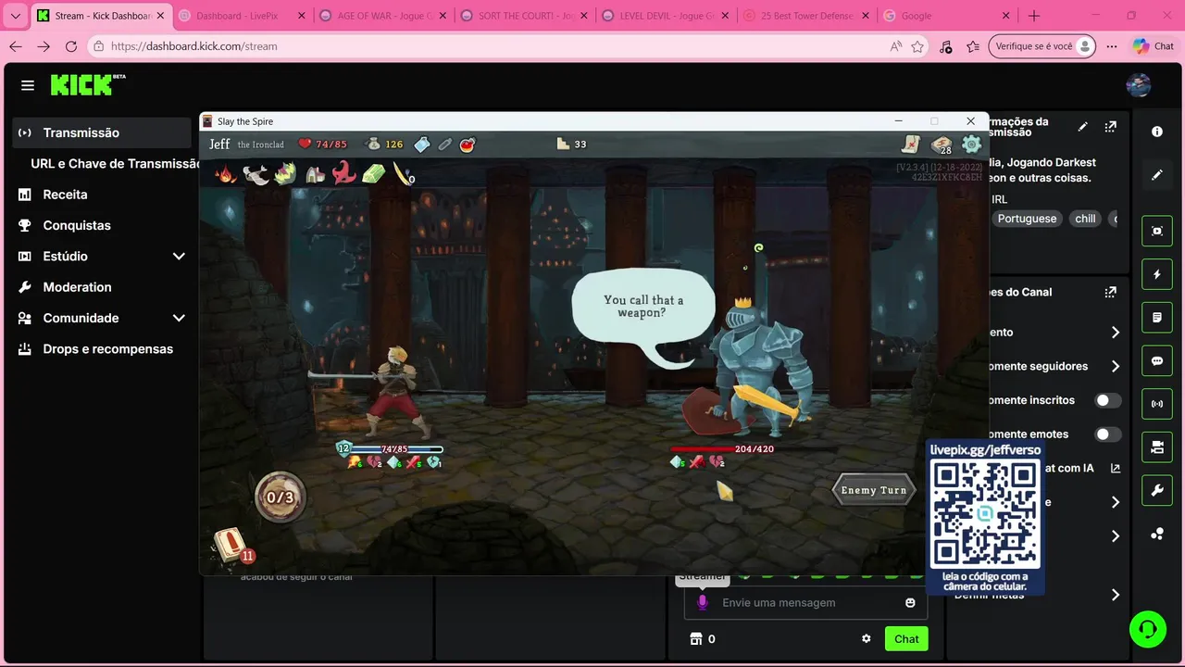Screen dimensions: 1185x667
Task: Click the red starfish-shaped relic
Action: pos(343,173)
